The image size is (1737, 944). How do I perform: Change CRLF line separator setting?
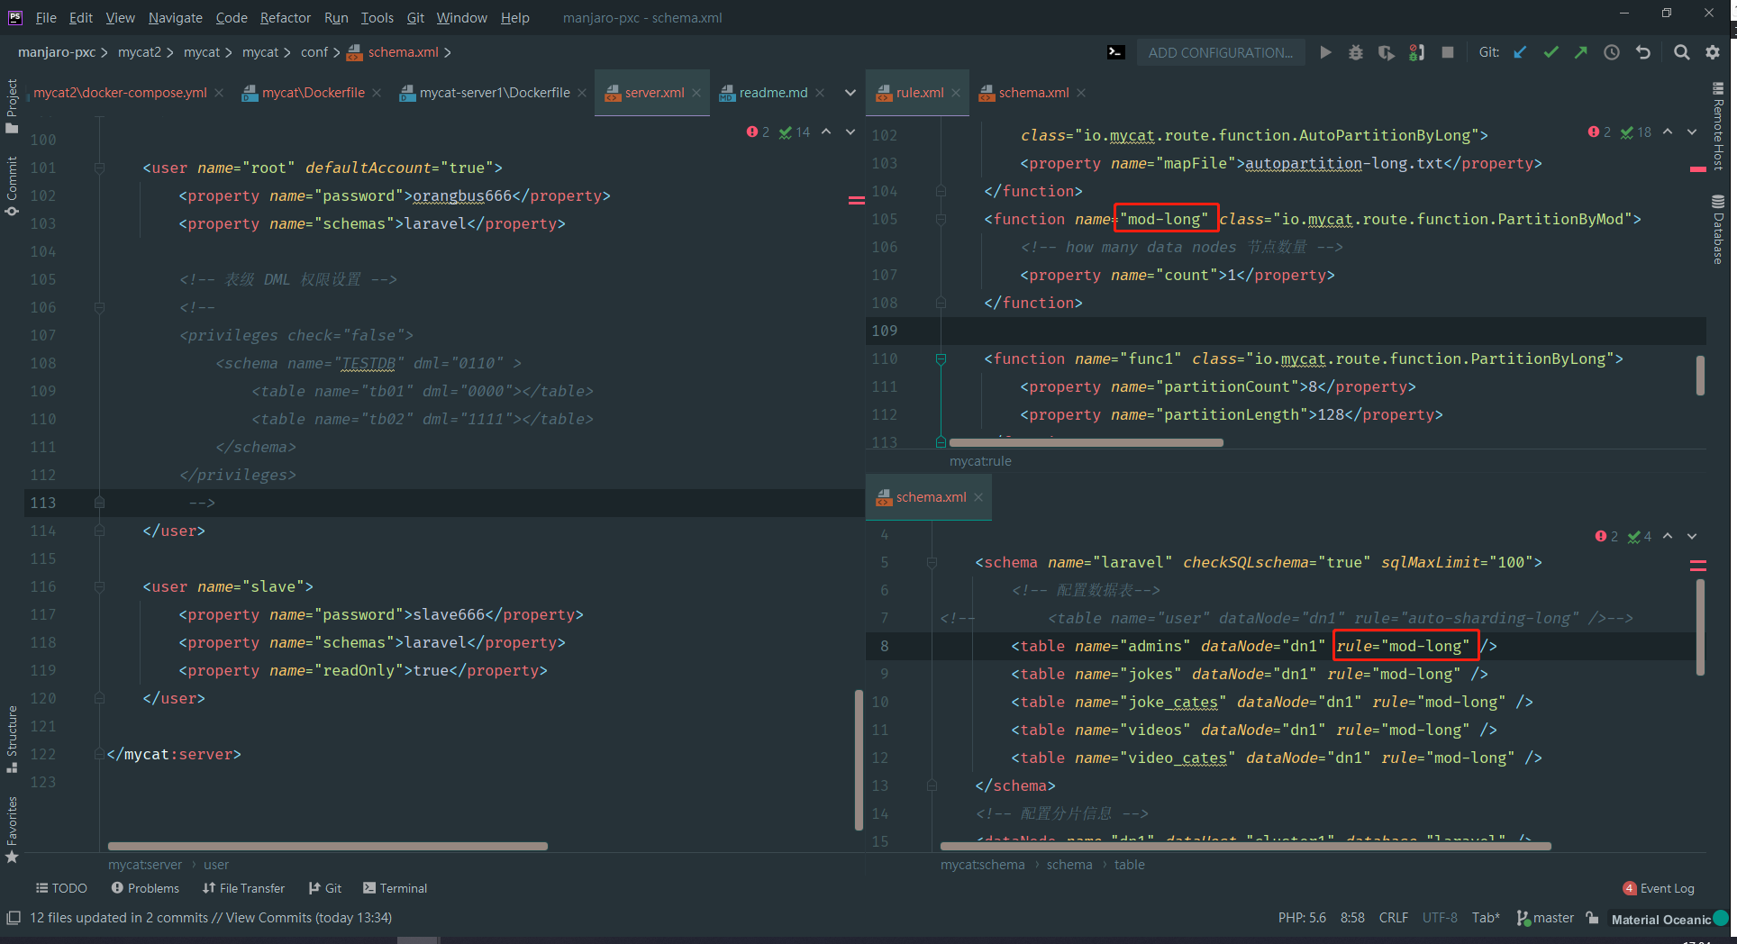point(1393,918)
